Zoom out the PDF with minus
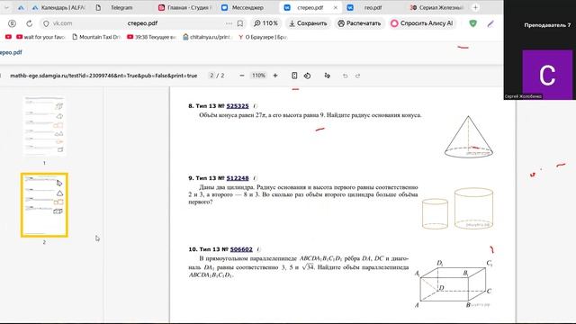The width and height of the screenshot is (576, 324). click(x=242, y=76)
